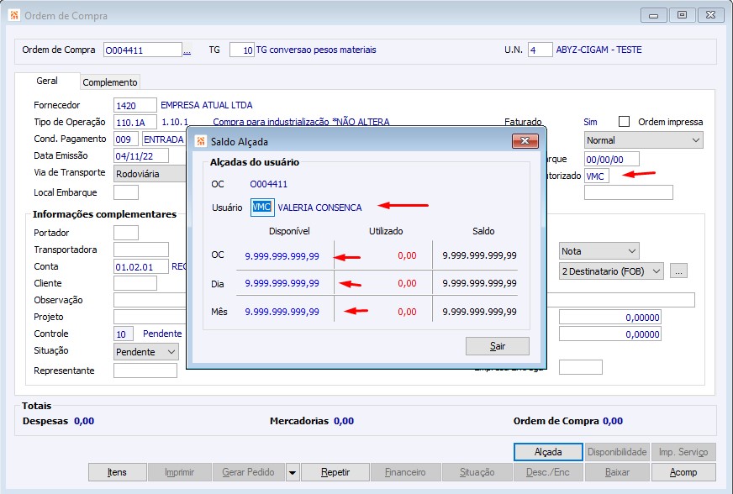
Task: Click the TG code field
Action: point(242,50)
